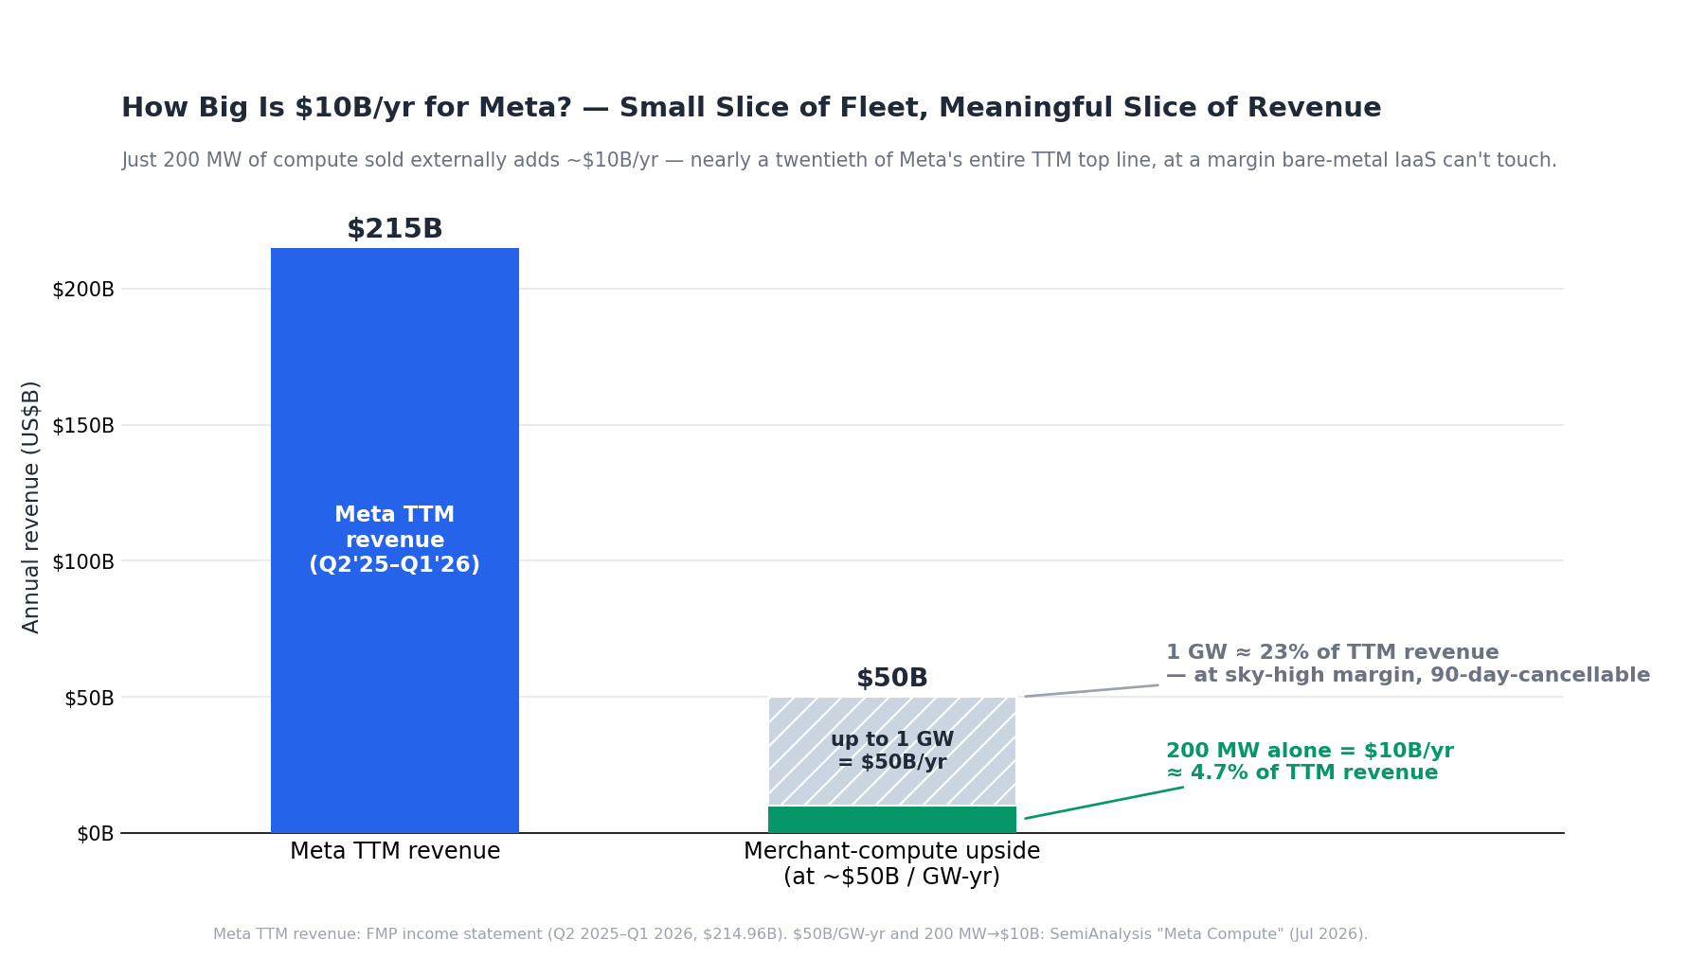Click the source footnote citing FMP income statement
Viewport: 1705px width, 958px height.
(x=791, y=934)
